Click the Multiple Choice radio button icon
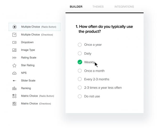The height and width of the screenshot is (129, 157). click(x=15, y=27)
